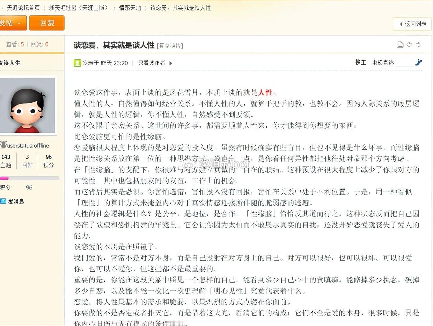Image resolution: width=433 pixels, height=326 pixels.
Task: Go to 情感天地 board in breadcrumb
Action: [130, 8]
